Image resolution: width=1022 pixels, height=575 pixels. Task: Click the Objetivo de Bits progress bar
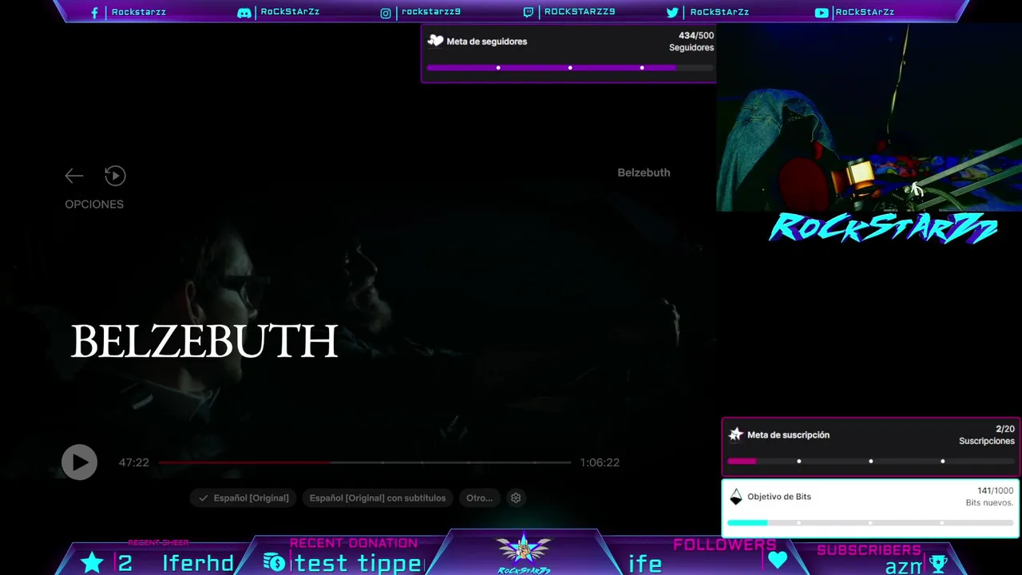870,523
